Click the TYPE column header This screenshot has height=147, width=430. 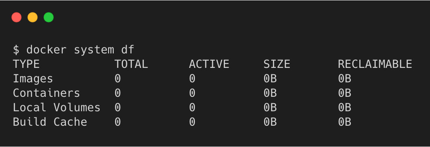[x=27, y=64]
